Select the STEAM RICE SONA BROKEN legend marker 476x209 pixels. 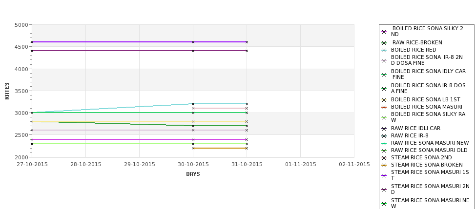pos(384,165)
